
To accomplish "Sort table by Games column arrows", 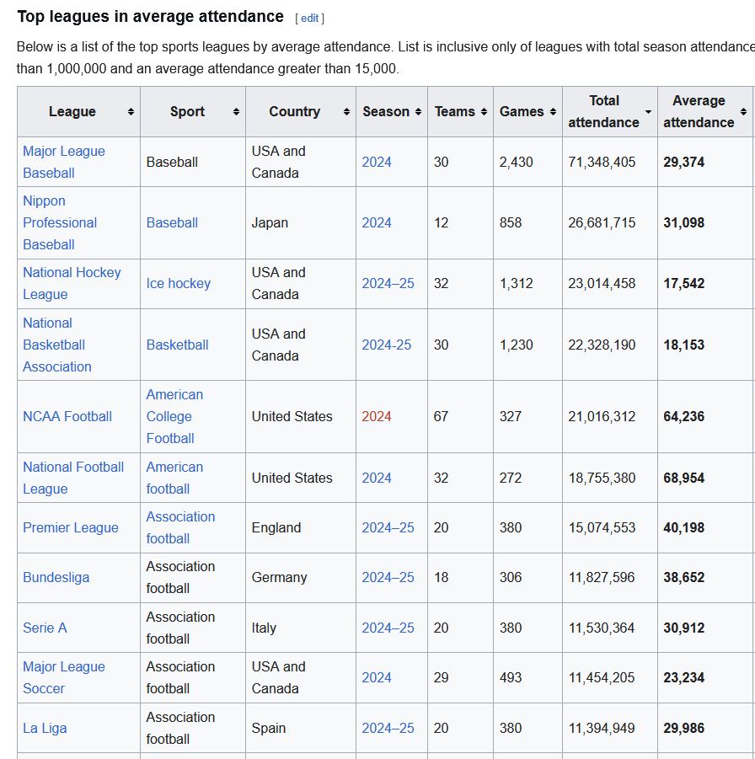I will coord(553,112).
